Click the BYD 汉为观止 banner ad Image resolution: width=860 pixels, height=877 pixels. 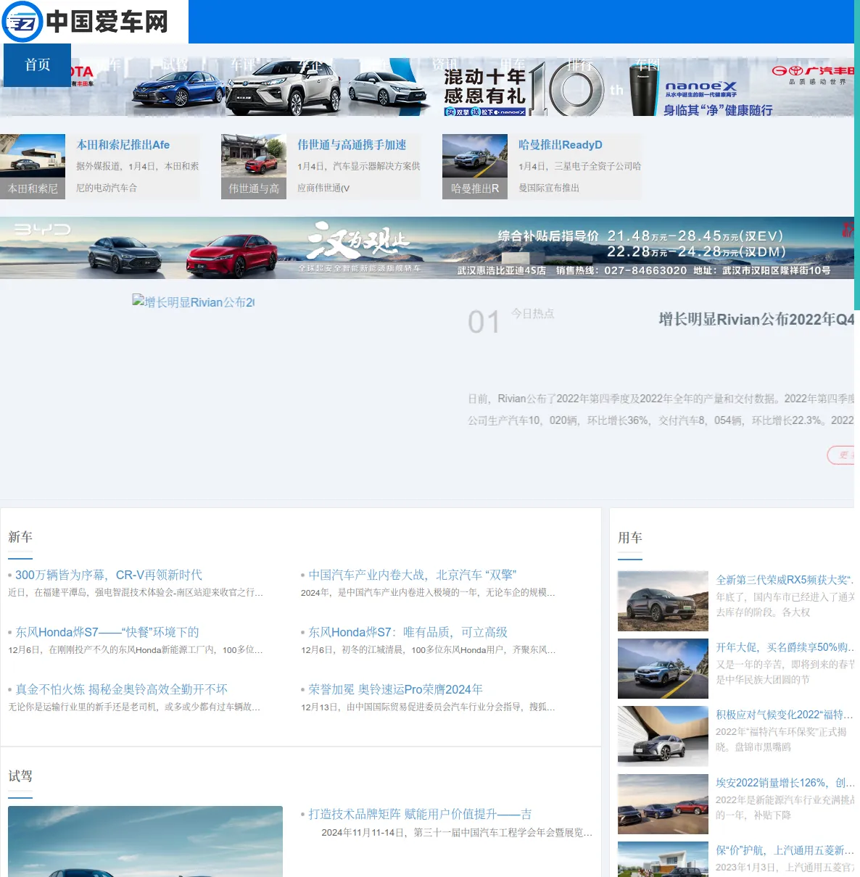pyautogui.click(x=427, y=248)
